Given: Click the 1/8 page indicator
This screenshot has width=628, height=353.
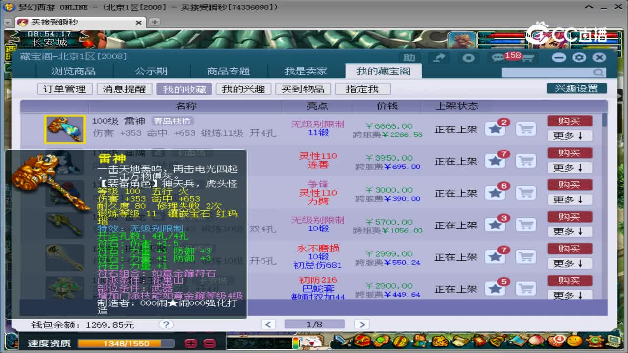Looking at the screenshot, I should click(314, 324).
